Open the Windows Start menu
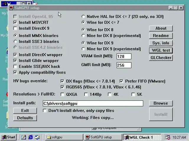Viewport: 189px width, 141px height. pos(9,137)
